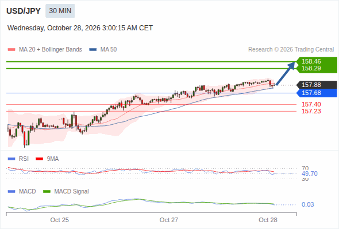Click the '9MA' legend label

(x=53, y=159)
